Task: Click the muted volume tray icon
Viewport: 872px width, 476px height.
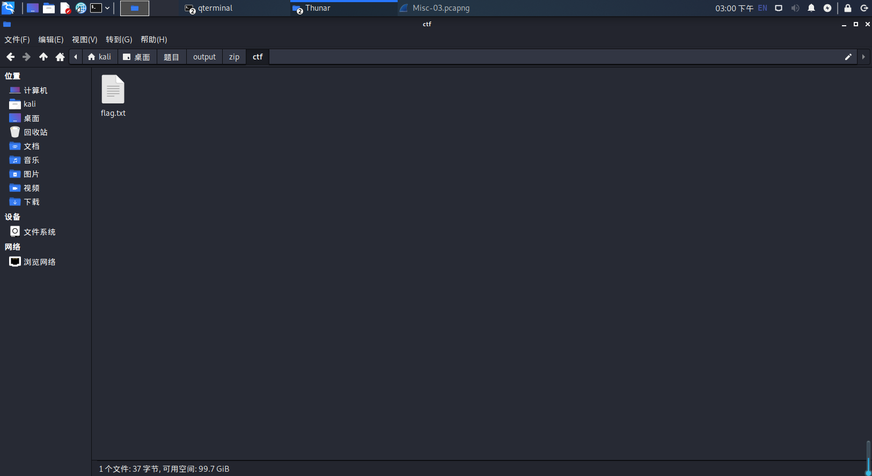Action: pos(795,8)
